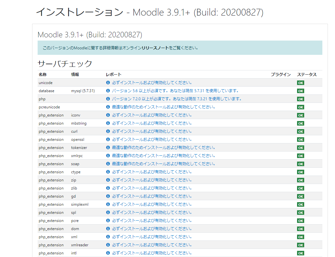
Task: Click the info icon in the unicode row
Action: 108,82
